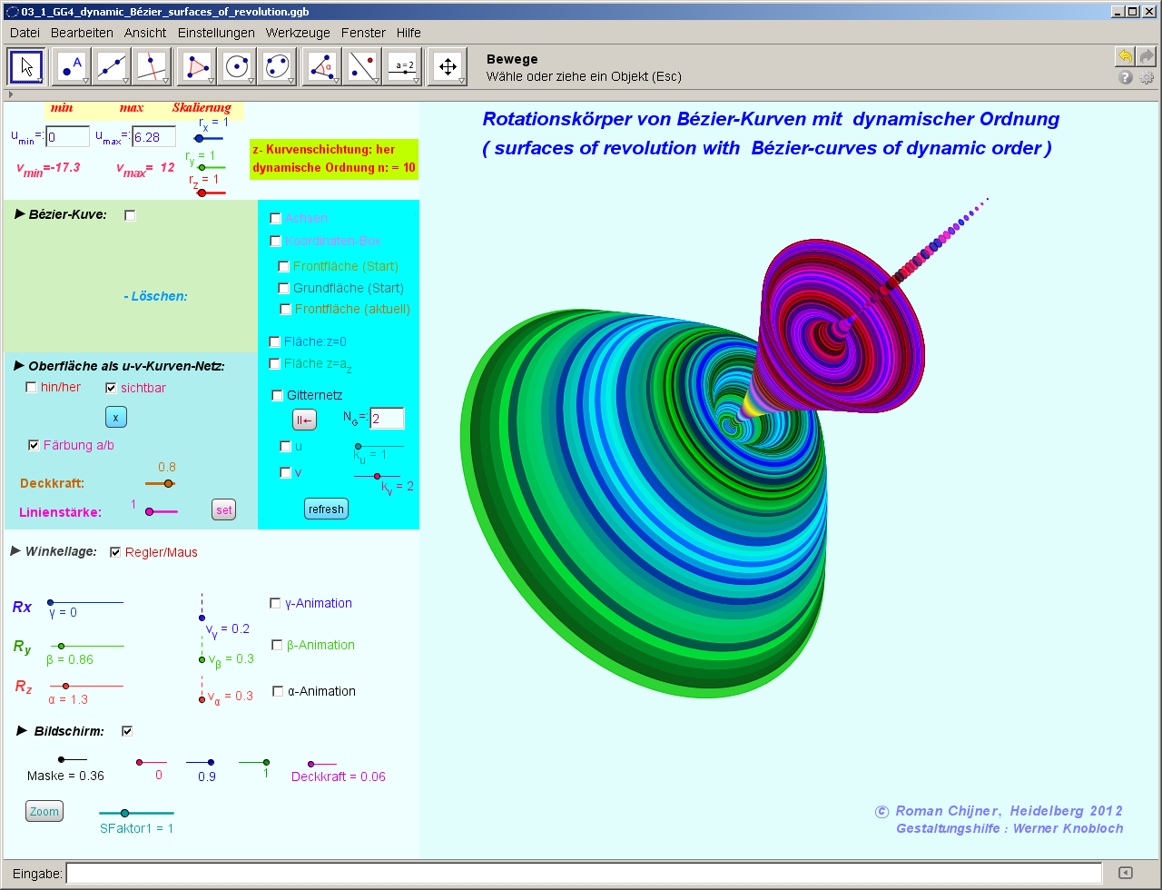The height and width of the screenshot is (890, 1162).
Task: Select the Move Graphics View tool
Action: click(447, 66)
